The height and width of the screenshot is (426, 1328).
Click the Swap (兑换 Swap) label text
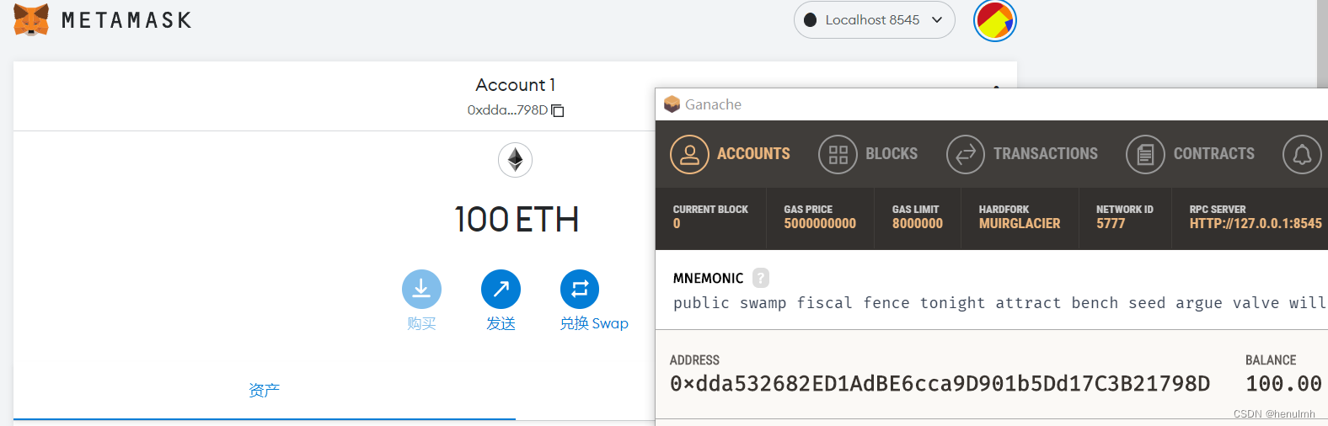pyautogui.click(x=594, y=323)
